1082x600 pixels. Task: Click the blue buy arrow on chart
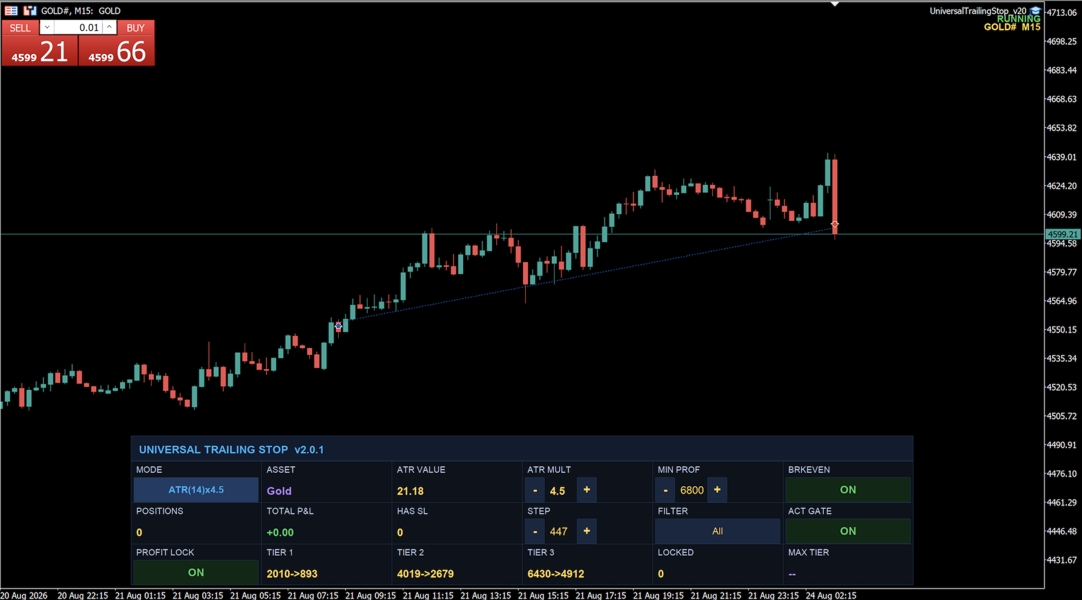(x=338, y=326)
